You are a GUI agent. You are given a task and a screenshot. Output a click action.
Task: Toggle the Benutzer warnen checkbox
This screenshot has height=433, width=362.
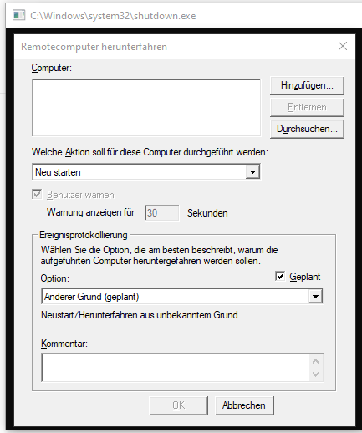coord(37,194)
